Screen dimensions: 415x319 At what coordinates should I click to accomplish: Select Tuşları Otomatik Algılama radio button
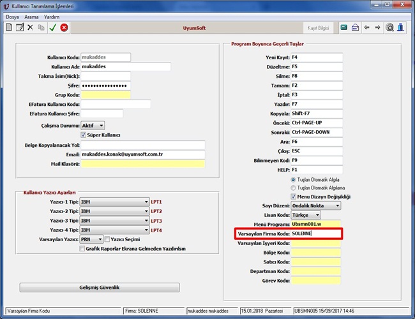293,188
